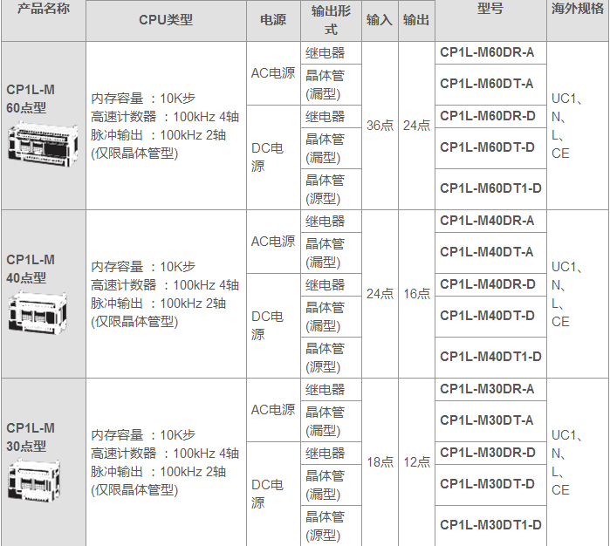Image resolution: width=610 pixels, height=546 pixels.
Task: Click model CP1L-M40DR-A
Action: pyautogui.click(x=487, y=221)
